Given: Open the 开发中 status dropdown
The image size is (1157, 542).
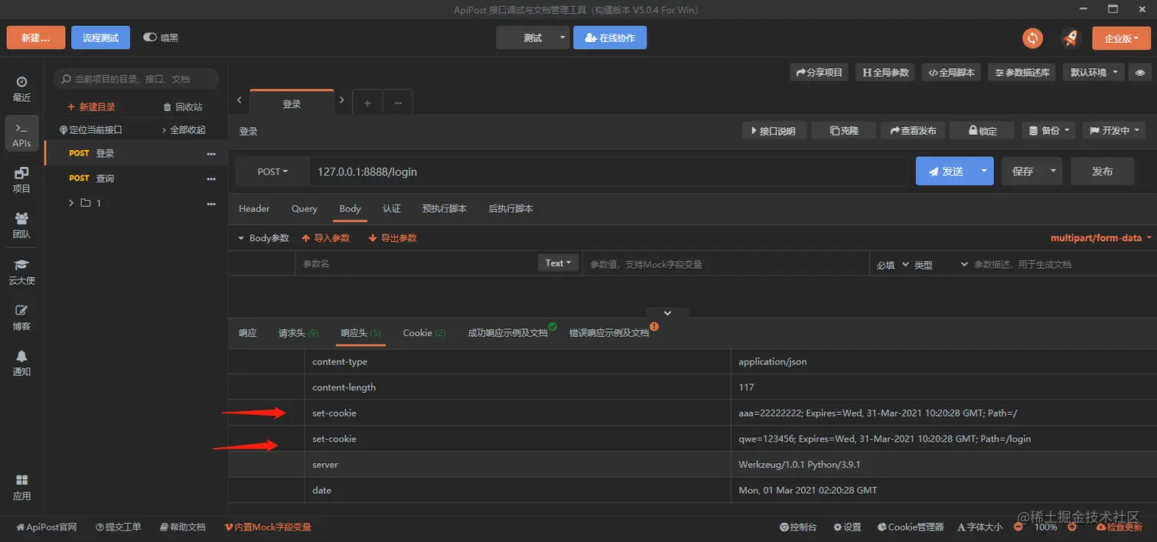Looking at the screenshot, I should [x=1113, y=131].
